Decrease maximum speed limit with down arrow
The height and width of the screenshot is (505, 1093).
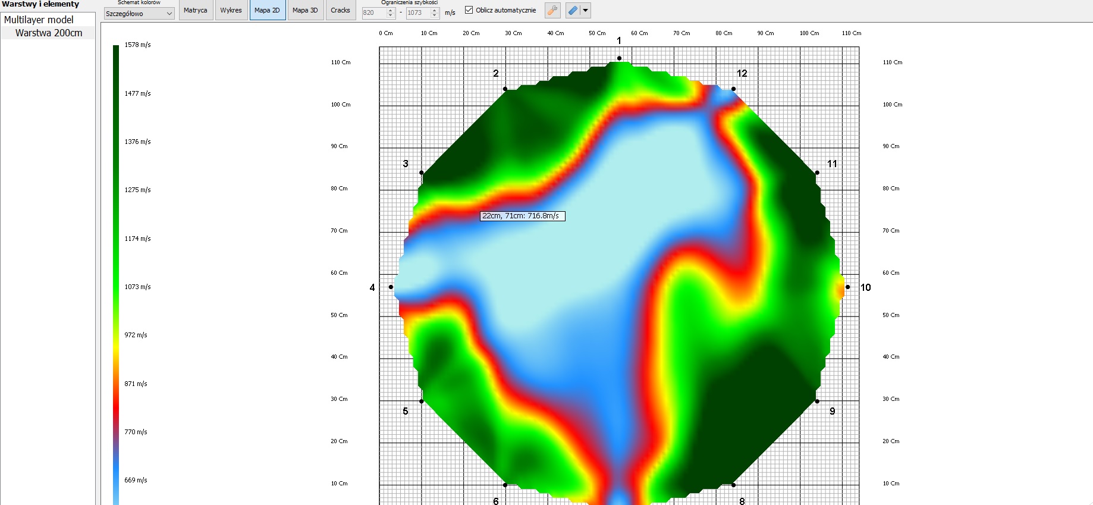pos(435,15)
